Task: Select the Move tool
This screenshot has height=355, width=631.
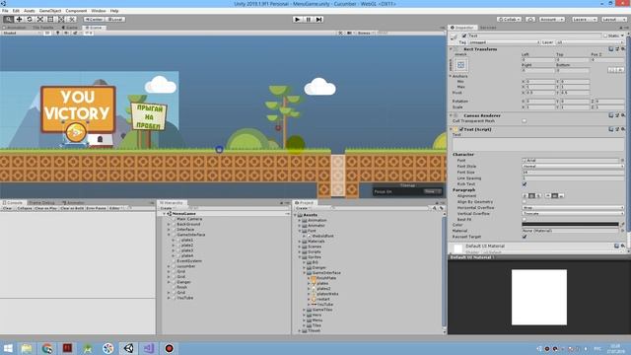Action: (x=19, y=20)
